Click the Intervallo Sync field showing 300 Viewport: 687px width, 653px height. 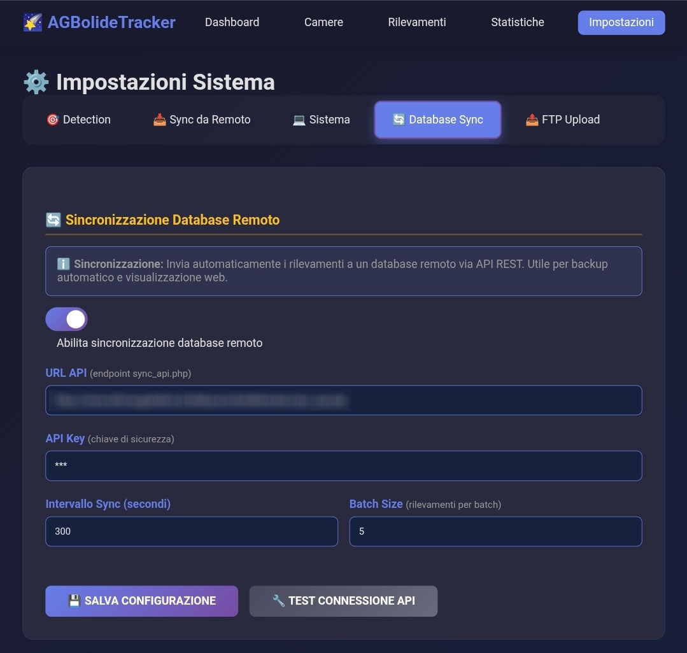point(192,531)
